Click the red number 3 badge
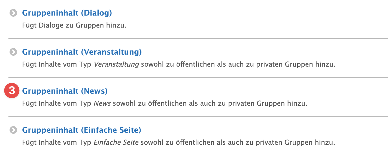Screen dimensions: 388x166 pyautogui.click(x=12, y=90)
